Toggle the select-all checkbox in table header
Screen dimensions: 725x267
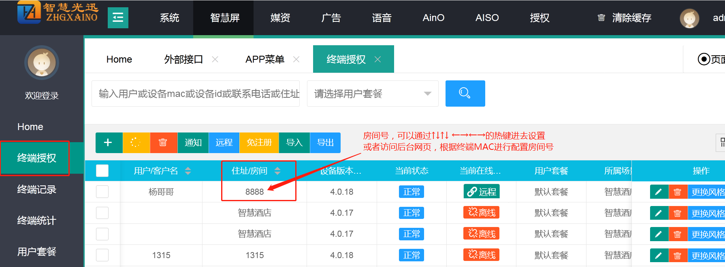102,171
